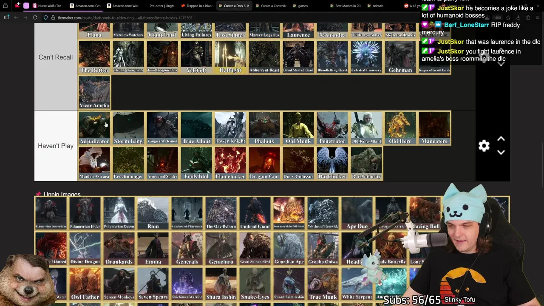Select the Celestial Emissary tile

(366, 57)
